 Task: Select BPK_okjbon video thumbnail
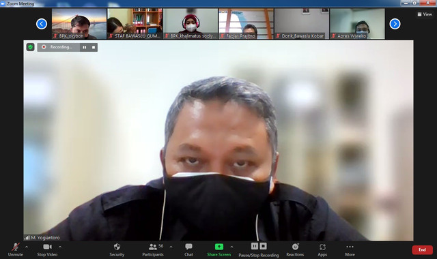(x=79, y=24)
